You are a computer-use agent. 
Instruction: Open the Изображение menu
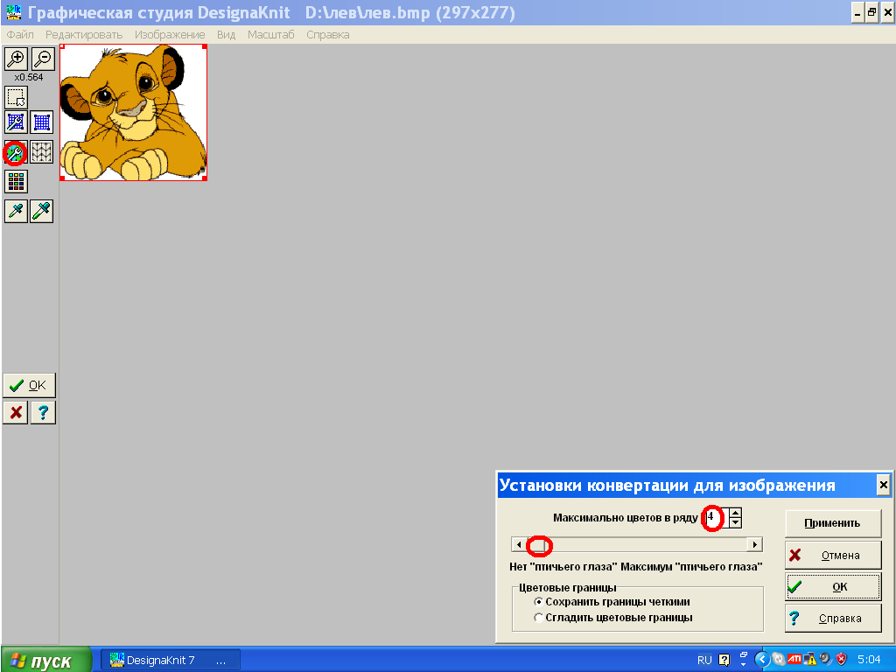170,35
